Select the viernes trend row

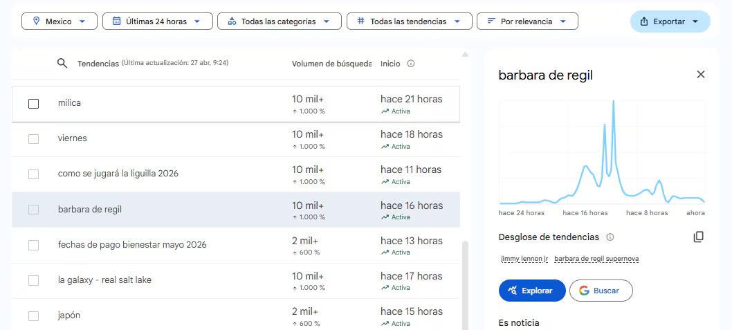[236, 139]
